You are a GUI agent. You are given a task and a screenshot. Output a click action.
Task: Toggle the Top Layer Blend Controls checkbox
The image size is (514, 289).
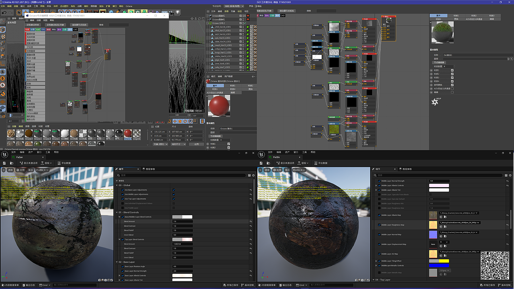pyautogui.click(x=122, y=239)
